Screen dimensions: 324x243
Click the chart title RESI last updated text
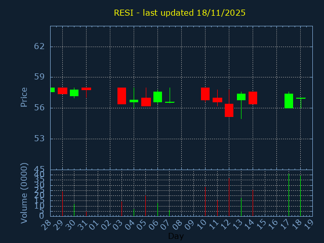click(x=179, y=13)
